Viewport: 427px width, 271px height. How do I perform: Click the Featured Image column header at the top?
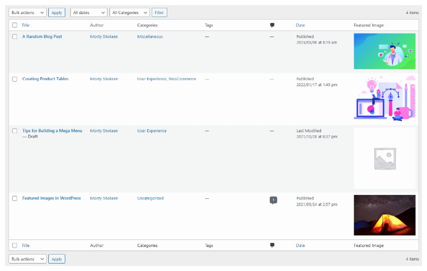(x=369, y=25)
